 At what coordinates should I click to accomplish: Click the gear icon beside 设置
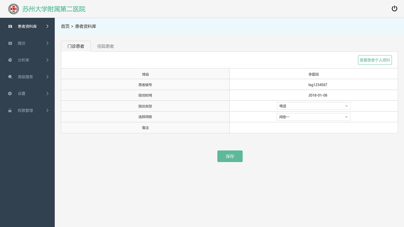pos(10,94)
